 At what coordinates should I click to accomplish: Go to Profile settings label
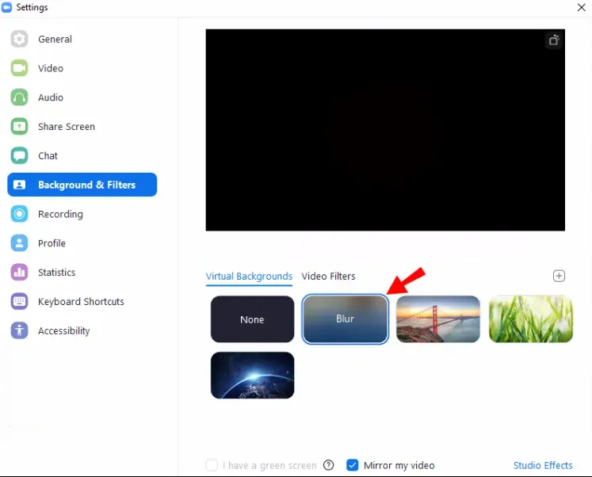point(52,243)
